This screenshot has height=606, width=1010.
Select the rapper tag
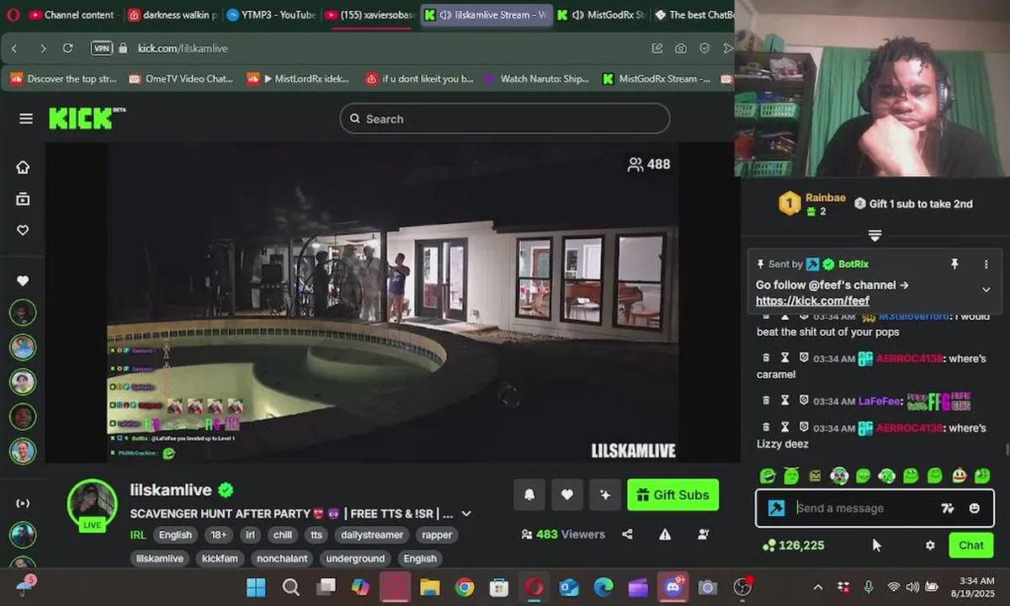(x=437, y=534)
